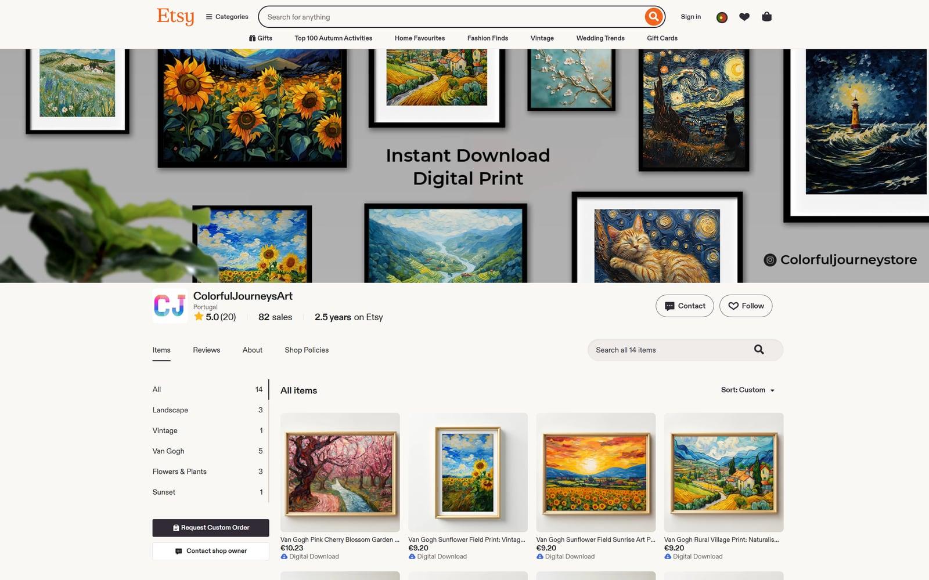Image resolution: width=929 pixels, height=580 pixels.
Task: Follow the shop with Follow button
Action: pyautogui.click(x=746, y=306)
